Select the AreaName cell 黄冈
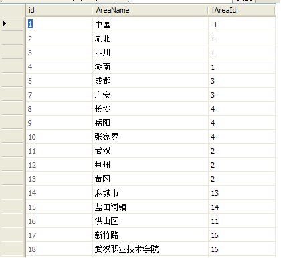Image resolution: width=281 pixels, height=258 pixels. point(151,179)
